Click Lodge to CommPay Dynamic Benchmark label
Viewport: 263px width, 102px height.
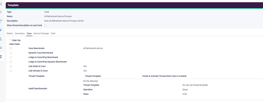(48, 62)
